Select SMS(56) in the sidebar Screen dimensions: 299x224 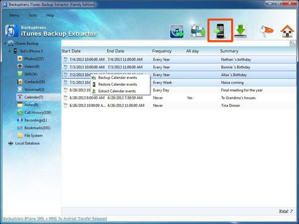31,74
